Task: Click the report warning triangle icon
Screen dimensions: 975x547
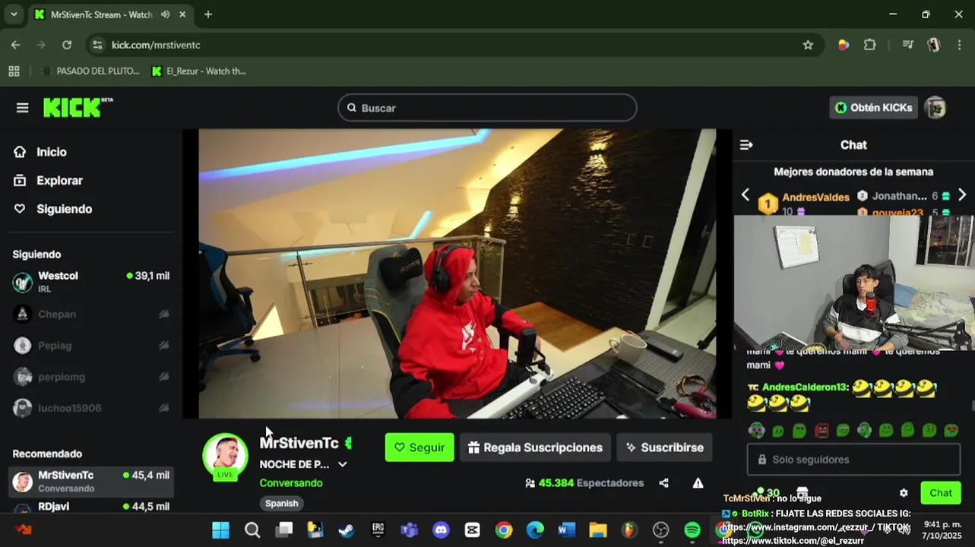Action: pos(698,483)
